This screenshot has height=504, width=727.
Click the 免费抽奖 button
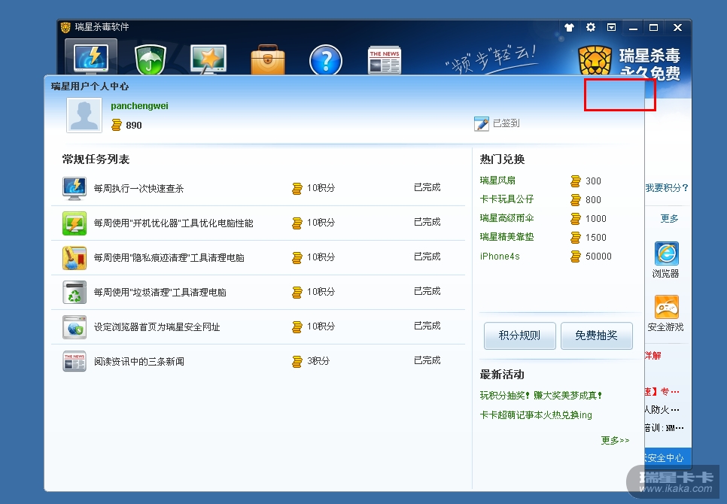coord(597,335)
